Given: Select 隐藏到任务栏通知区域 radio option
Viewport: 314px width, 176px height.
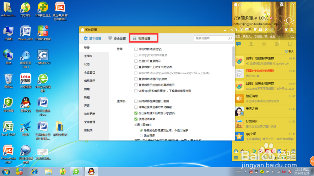Looking at the screenshot, I should click(x=141, y=131).
